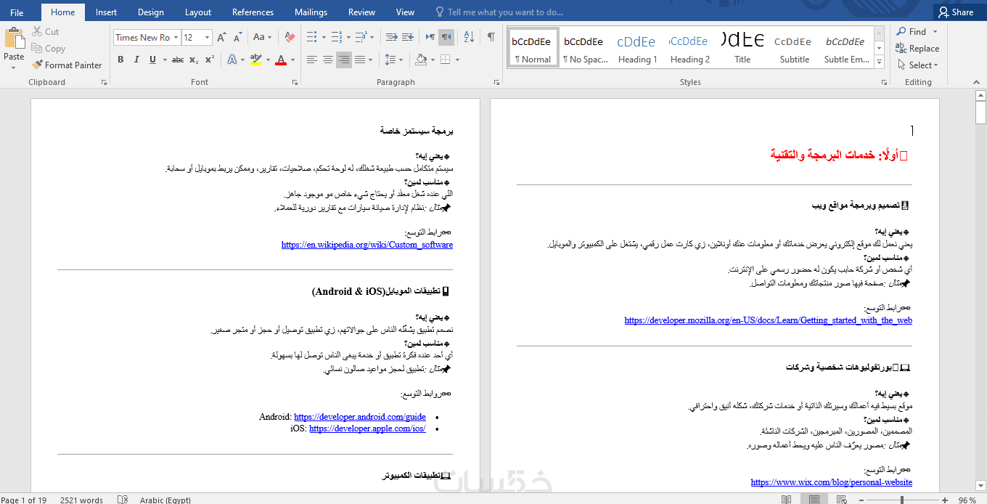Image resolution: width=987 pixels, height=504 pixels.
Task: Activate the Format Painter brush
Action: click(x=67, y=65)
